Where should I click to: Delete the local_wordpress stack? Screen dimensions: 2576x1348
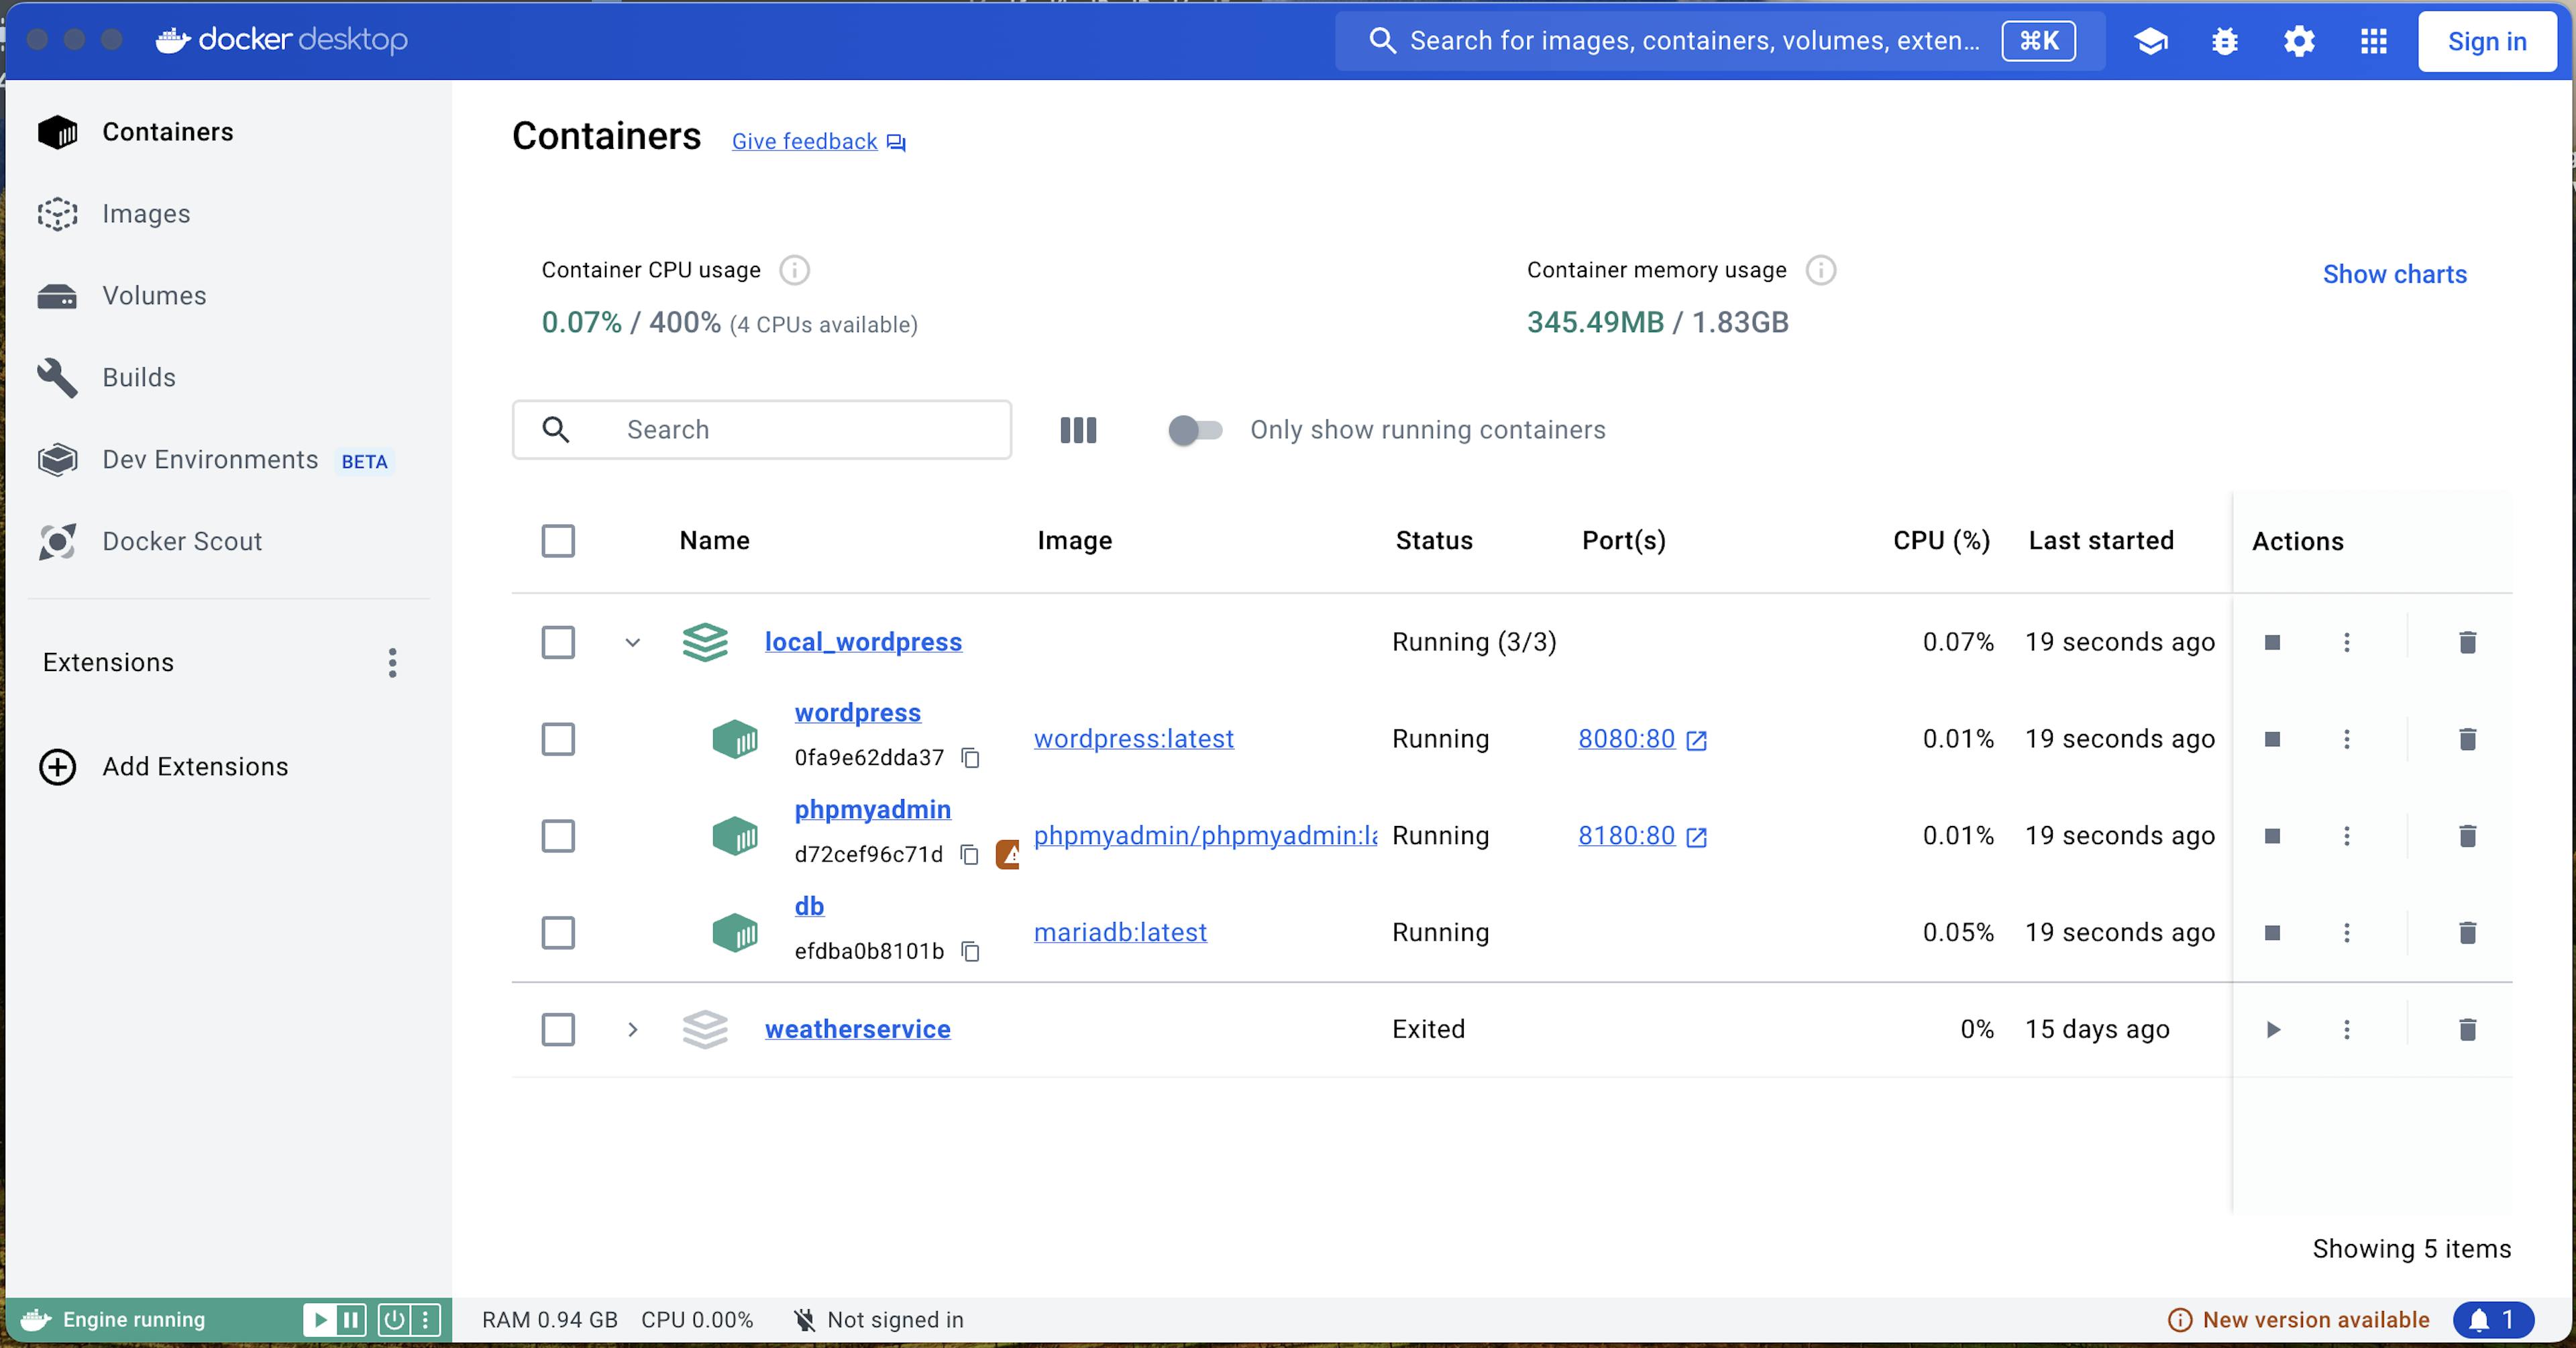click(x=2467, y=642)
